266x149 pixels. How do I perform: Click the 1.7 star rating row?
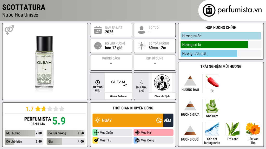pyautogui.click(x=45, y=109)
